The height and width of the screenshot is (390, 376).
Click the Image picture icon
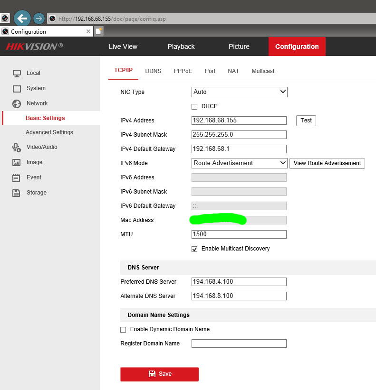tap(17, 162)
